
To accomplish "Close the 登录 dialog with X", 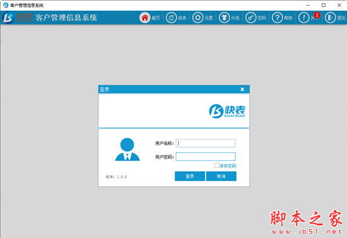I will [242, 89].
